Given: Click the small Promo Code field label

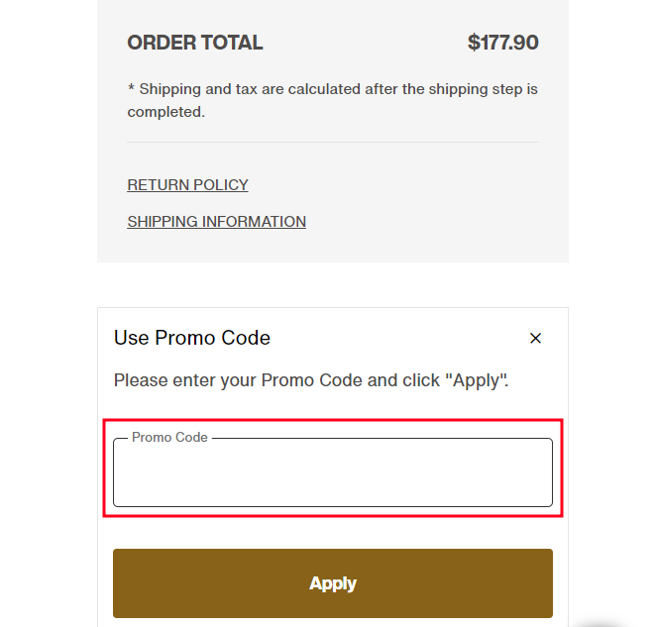Looking at the screenshot, I should 169,437.
